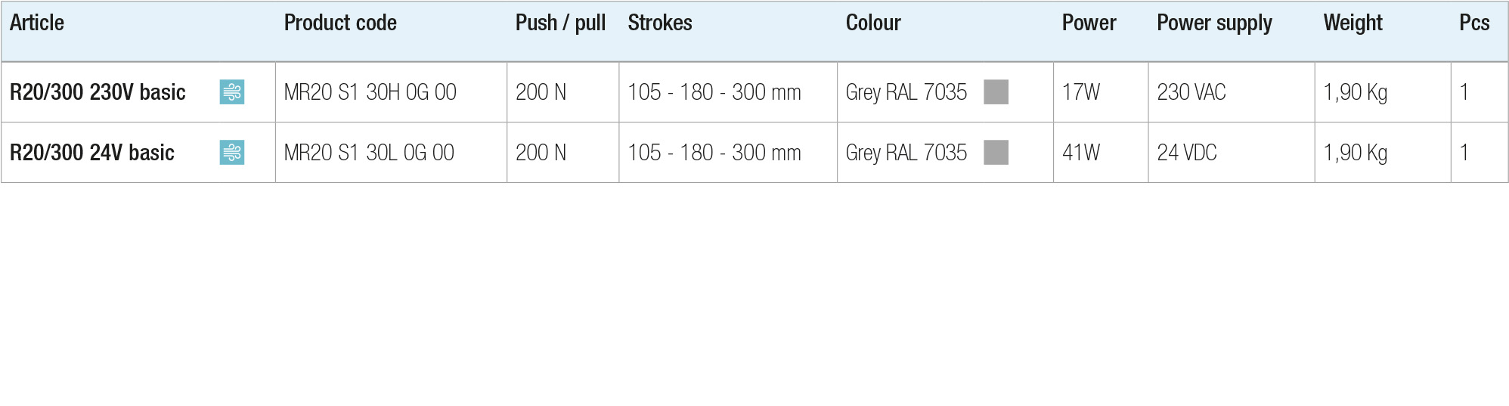Click the Power supply column header
Viewport: 1509px width, 406px height.
click(x=1214, y=23)
